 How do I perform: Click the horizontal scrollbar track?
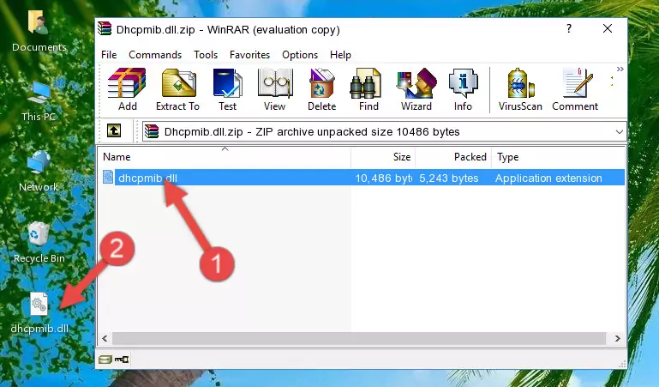tap(359, 338)
